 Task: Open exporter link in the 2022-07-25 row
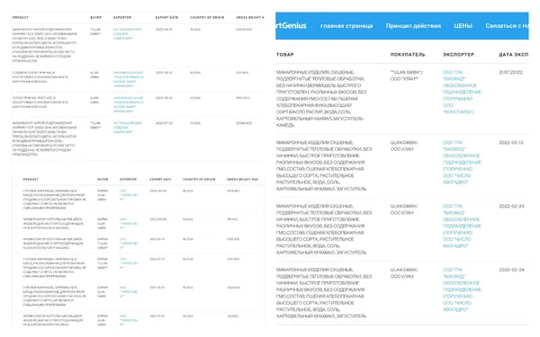click(127, 128)
